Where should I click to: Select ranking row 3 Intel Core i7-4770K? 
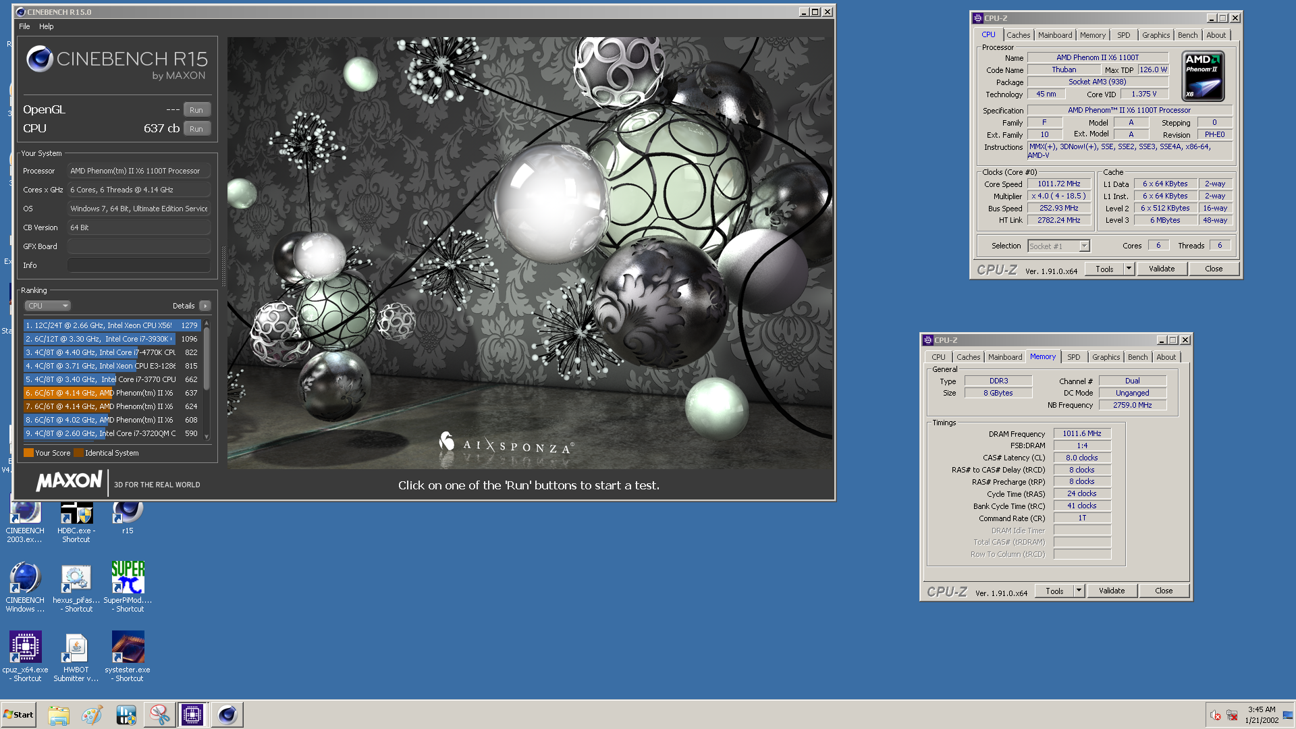click(112, 352)
